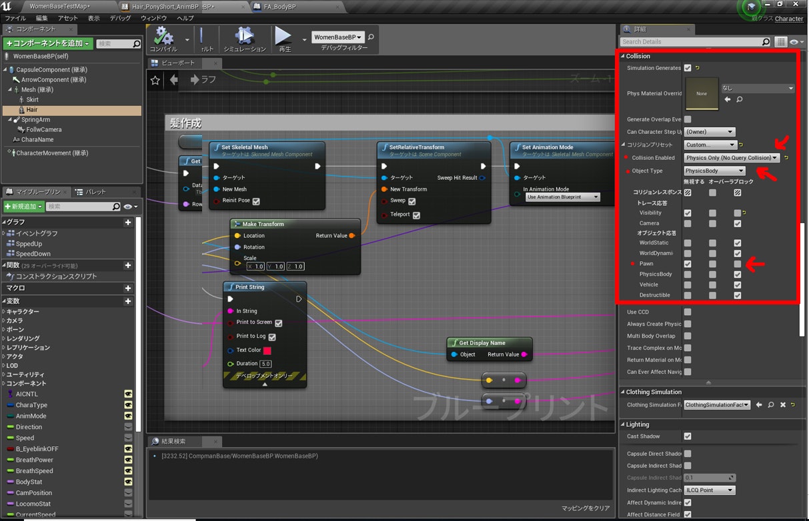The width and height of the screenshot is (809, 521).
Task: Open the ファイル menu
Action: (15, 18)
